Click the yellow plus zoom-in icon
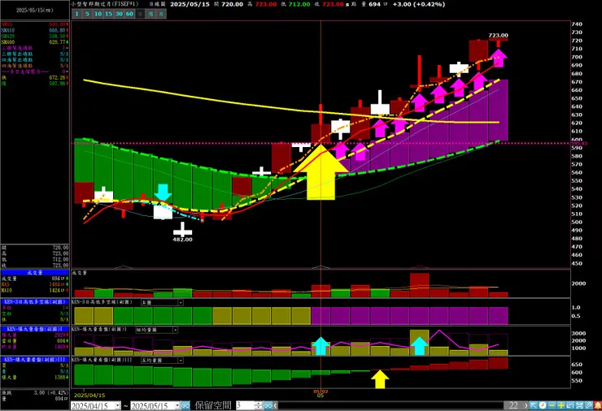 561,405
